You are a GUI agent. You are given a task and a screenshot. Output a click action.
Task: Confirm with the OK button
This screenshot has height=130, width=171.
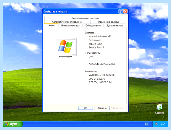tap(85, 108)
